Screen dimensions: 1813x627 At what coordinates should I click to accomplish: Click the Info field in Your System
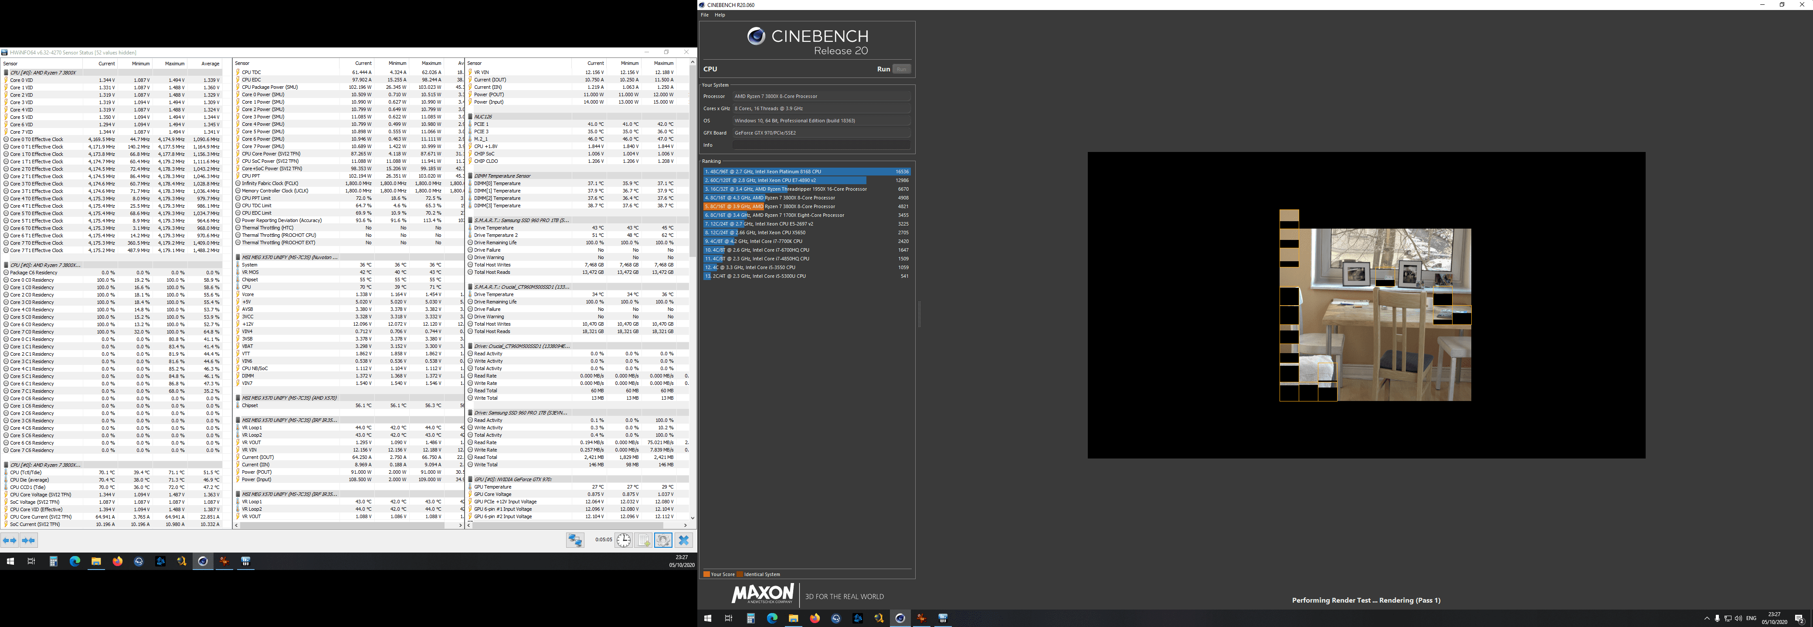[822, 145]
